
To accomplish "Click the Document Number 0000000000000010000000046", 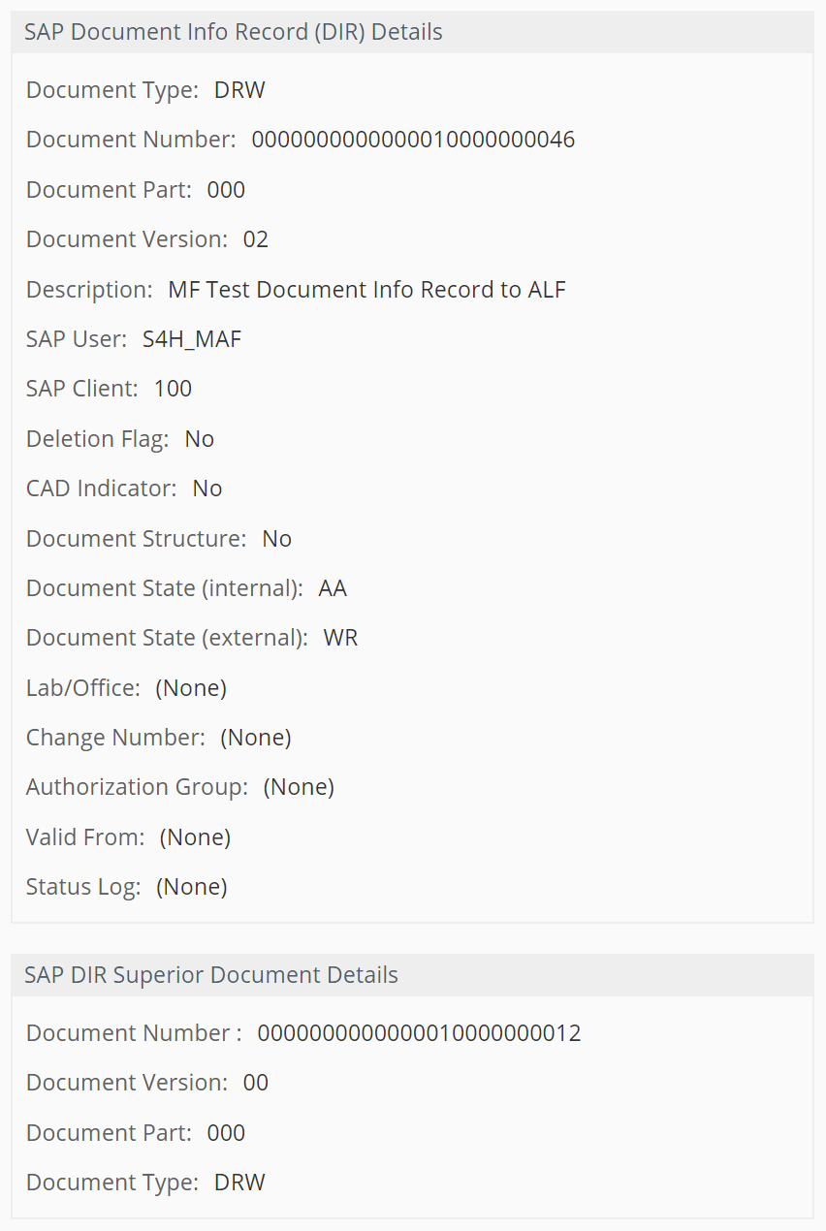I will (412, 140).
